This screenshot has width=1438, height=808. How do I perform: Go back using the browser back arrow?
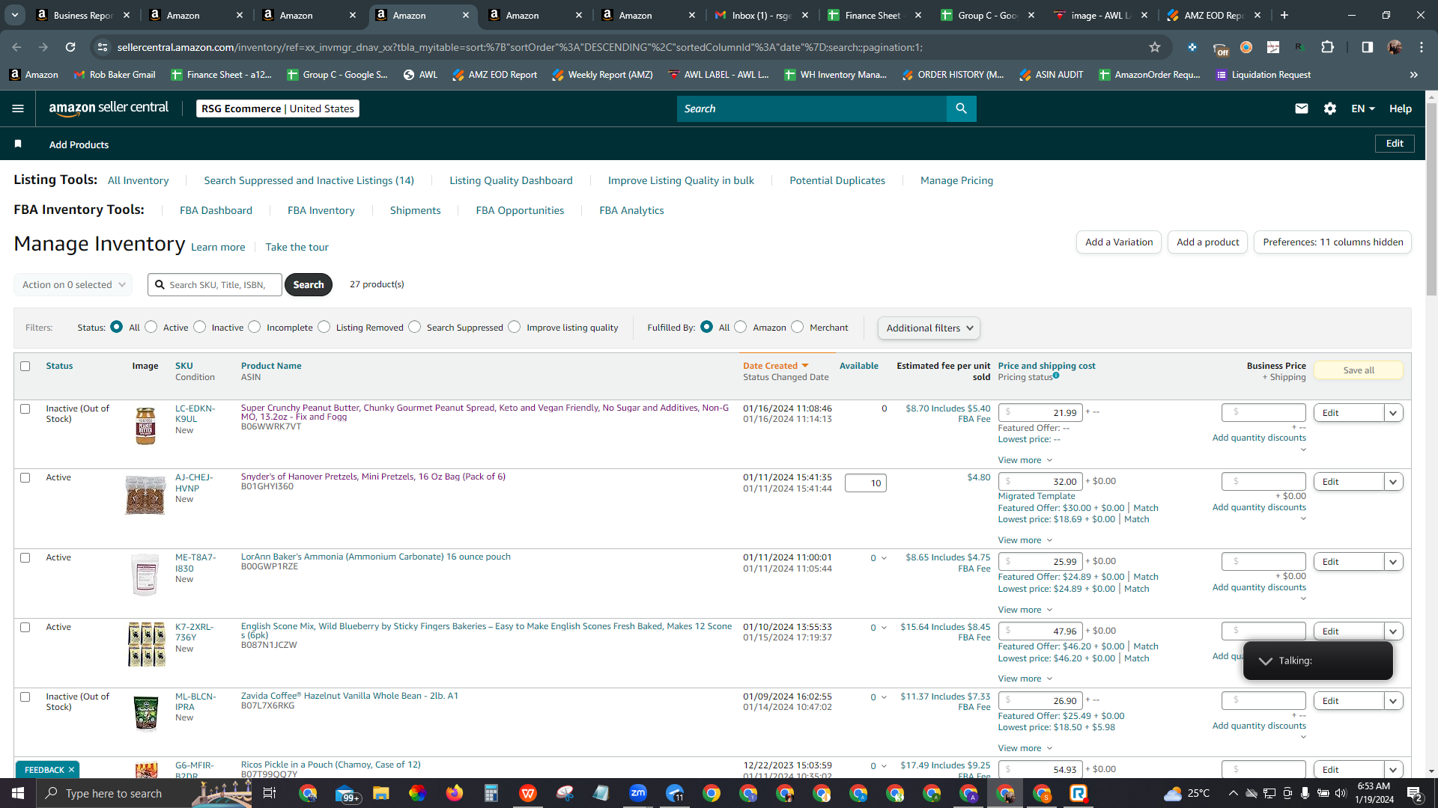[x=16, y=47]
